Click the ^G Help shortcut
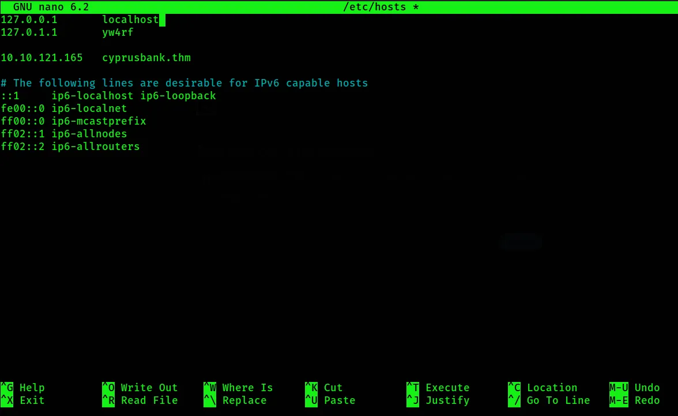 coord(23,388)
